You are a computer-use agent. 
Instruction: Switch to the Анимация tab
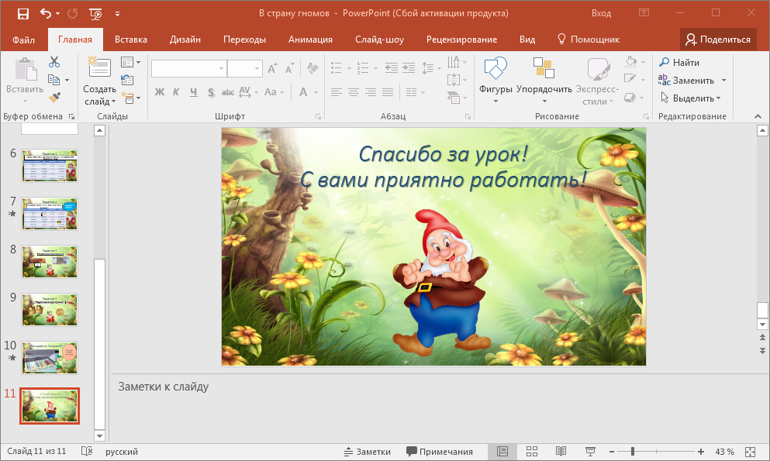(x=310, y=40)
